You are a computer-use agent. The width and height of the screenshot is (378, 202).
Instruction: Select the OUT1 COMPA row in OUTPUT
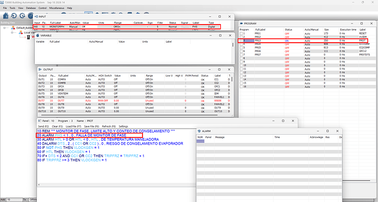click(134, 79)
